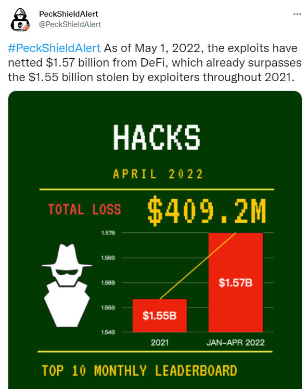Click the 2021 label under the chart

click(160, 343)
